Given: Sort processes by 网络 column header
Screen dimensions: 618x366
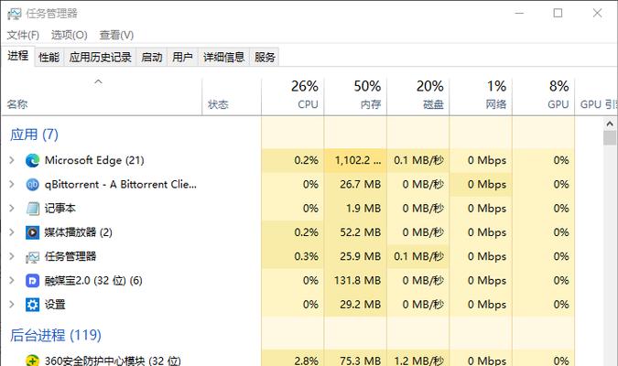Looking at the screenshot, I should tap(481, 96).
